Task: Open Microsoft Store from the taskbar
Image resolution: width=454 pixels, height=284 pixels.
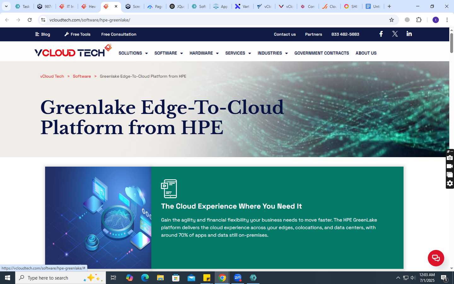Action: [x=176, y=278]
